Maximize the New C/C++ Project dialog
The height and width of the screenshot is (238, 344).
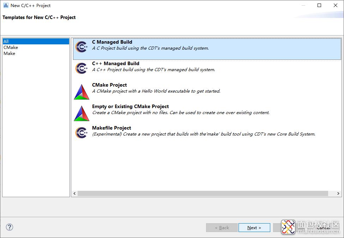tap(319, 6)
